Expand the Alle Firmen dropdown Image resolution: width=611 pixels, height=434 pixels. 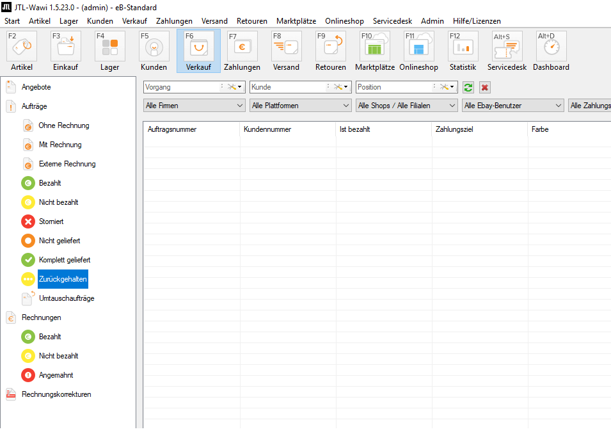pyautogui.click(x=194, y=106)
